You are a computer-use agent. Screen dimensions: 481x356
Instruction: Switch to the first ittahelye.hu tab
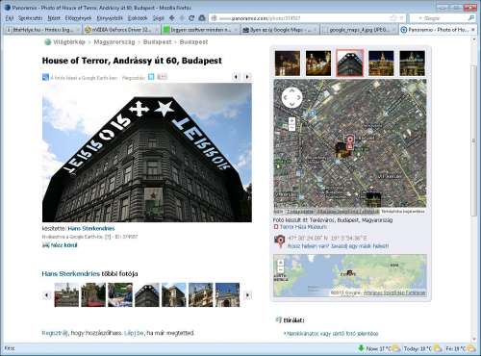[42, 30]
